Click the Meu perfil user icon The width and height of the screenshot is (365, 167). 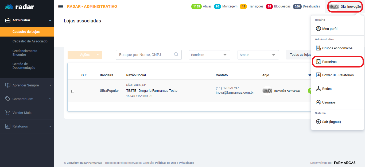(318, 29)
